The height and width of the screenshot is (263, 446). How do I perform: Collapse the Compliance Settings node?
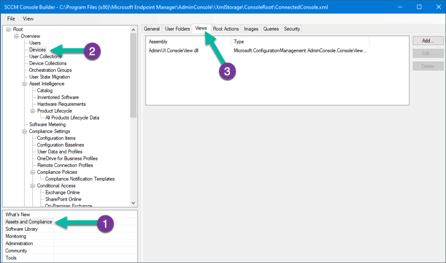click(24, 131)
